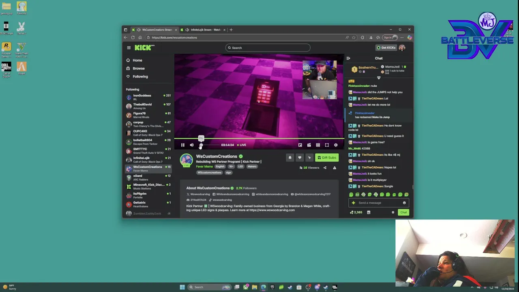Open the player settings gear
This screenshot has height=292, width=519.
(x=336, y=145)
